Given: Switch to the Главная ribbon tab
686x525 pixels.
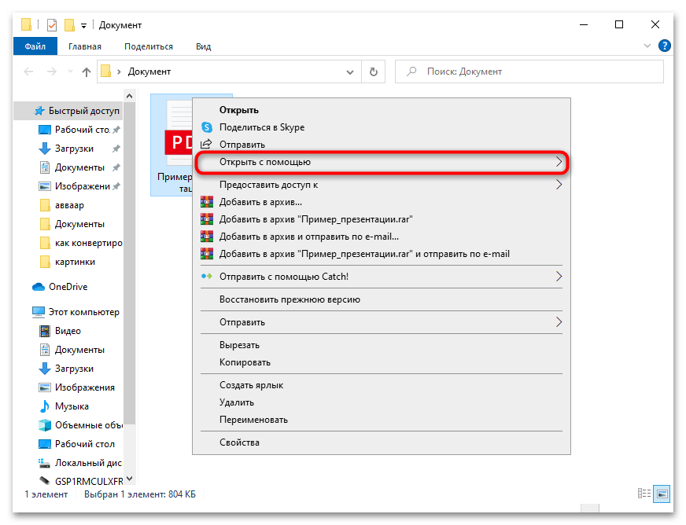Looking at the screenshot, I should pyautogui.click(x=84, y=46).
